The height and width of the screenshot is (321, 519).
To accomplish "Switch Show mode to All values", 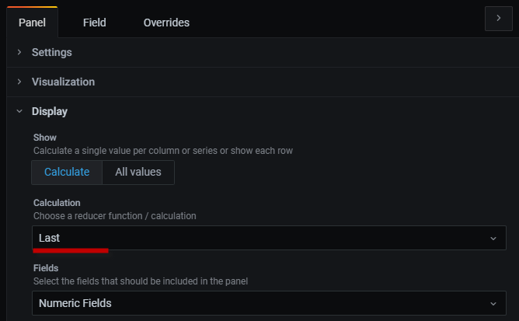I will point(138,172).
